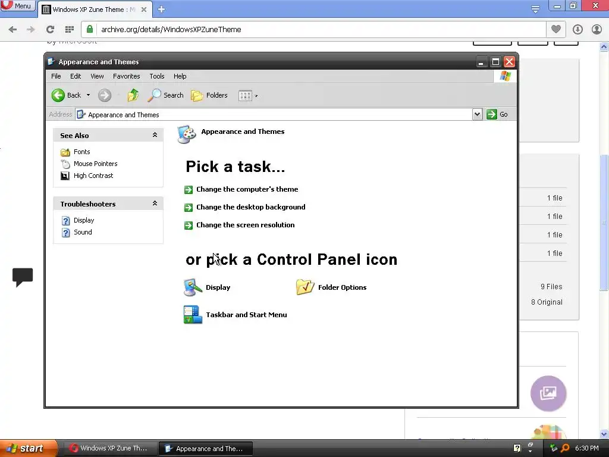Open the Sound troubleshooter
Viewport: 609px width, 457px height.
coord(83,232)
